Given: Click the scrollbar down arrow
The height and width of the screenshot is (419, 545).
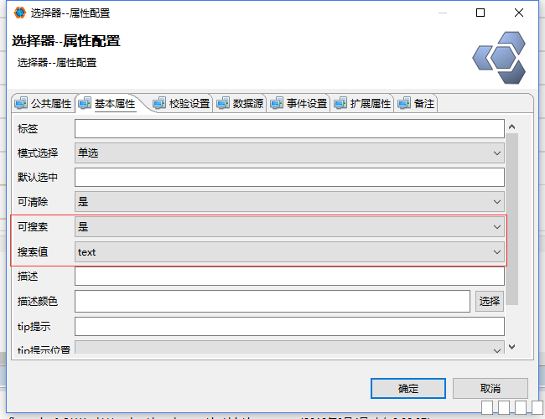Looking at the screenshot, I should pos(512,347).
